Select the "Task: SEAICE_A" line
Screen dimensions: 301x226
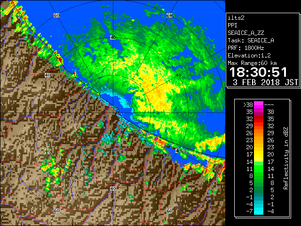251,40
